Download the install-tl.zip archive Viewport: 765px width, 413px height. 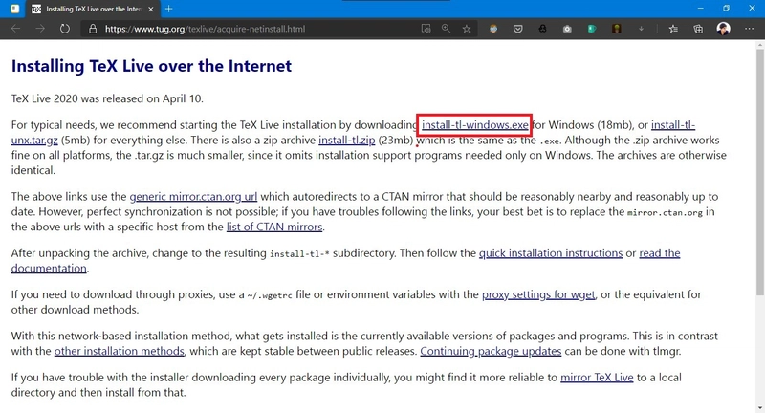coord(347,140)
